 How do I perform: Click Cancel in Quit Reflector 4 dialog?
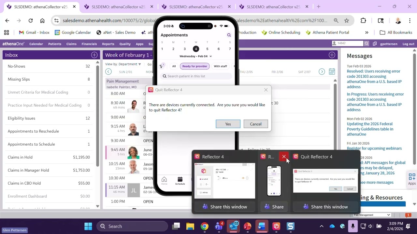click(x=256, y=124)
